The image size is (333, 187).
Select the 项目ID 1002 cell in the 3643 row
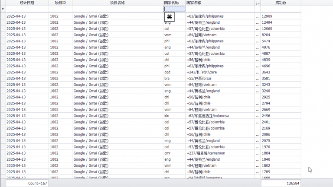[x=61, y=72]
